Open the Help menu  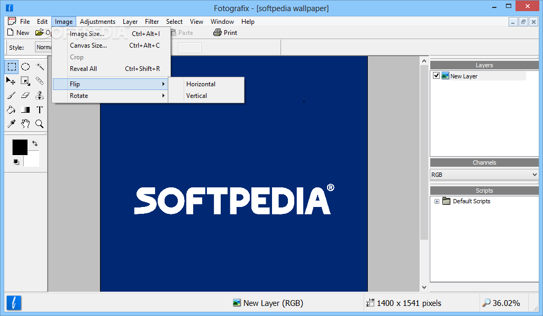point(248,22)
